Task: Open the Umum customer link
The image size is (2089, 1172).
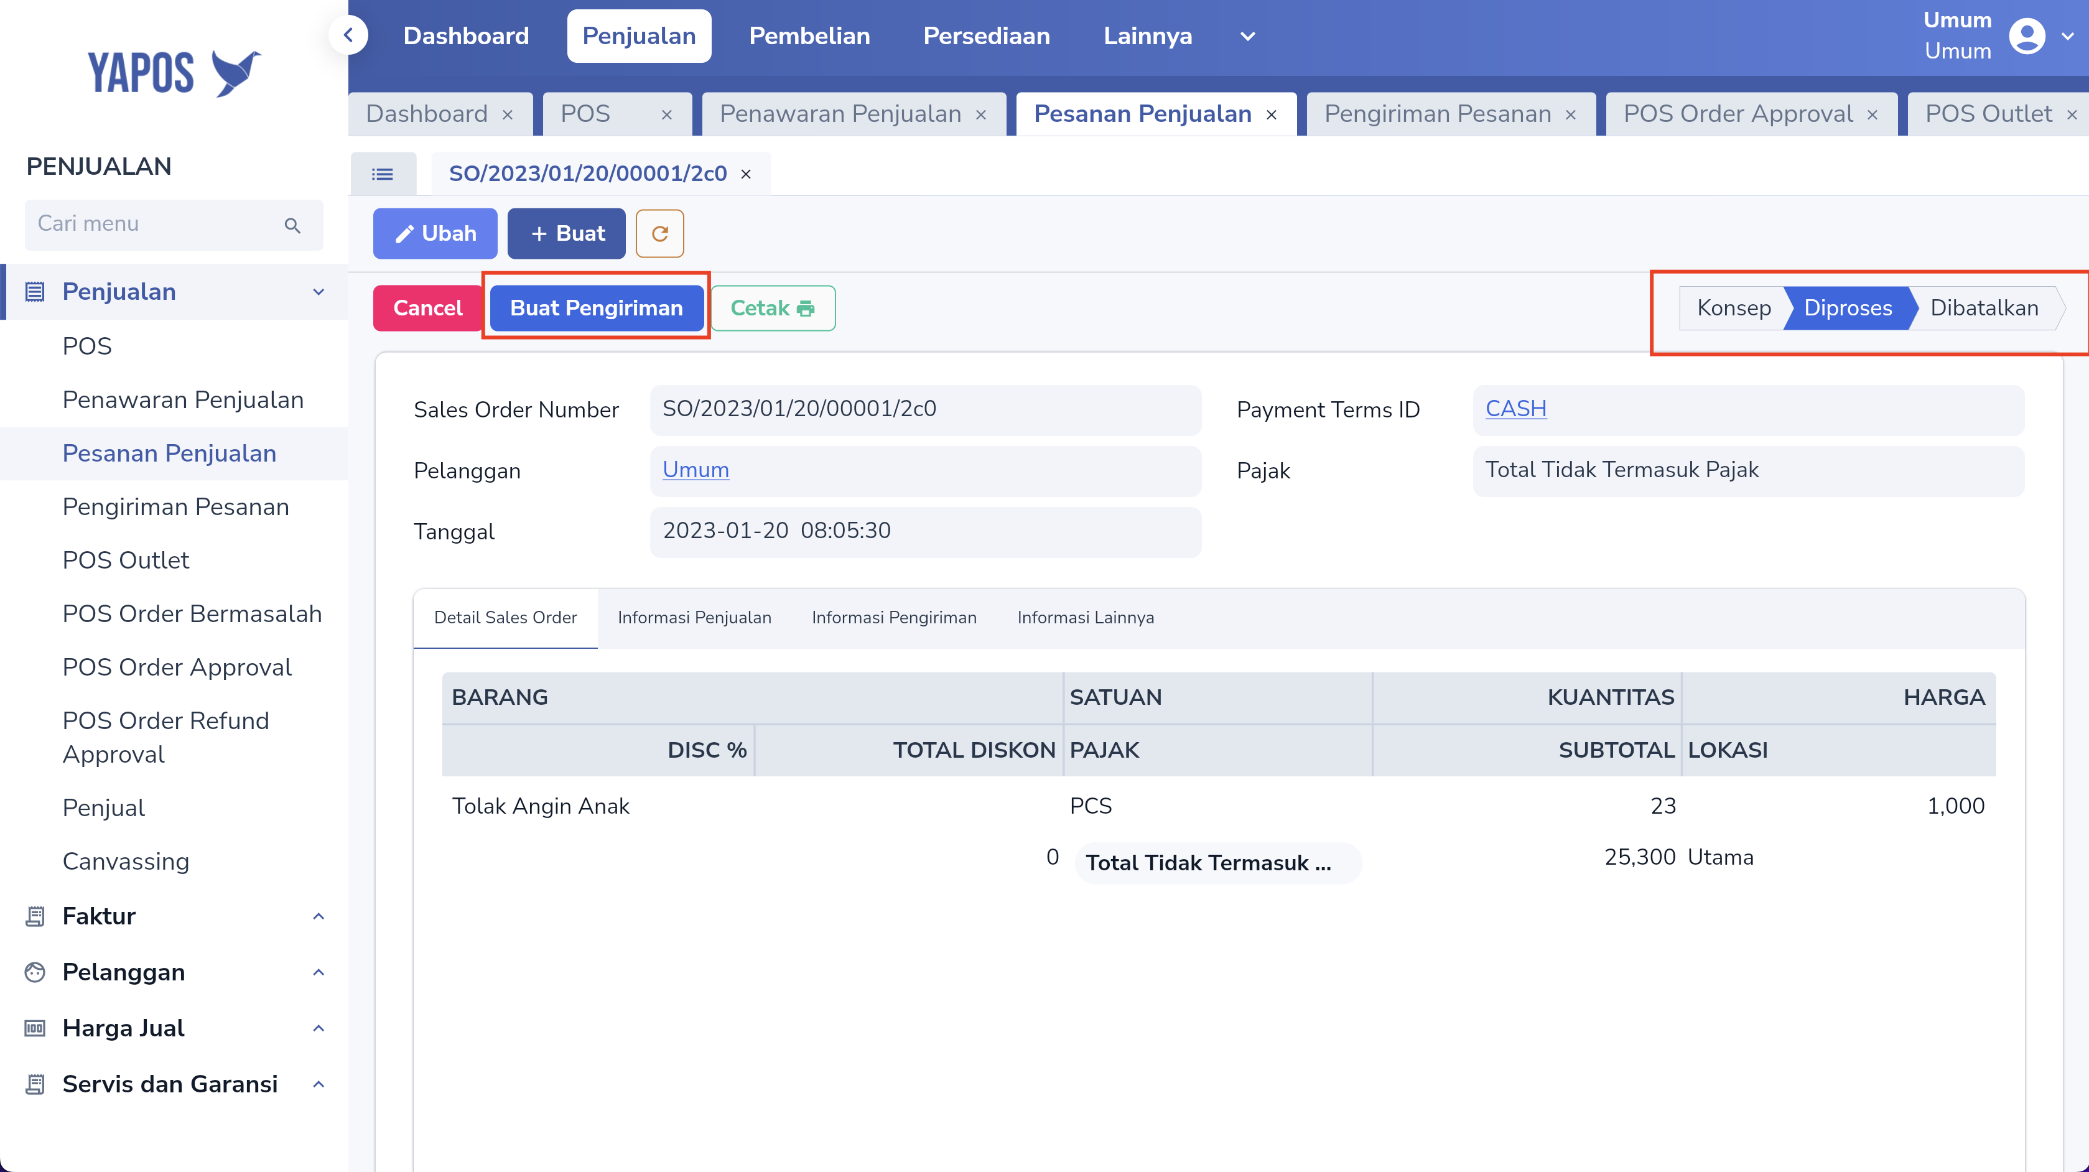Action: 695,470
